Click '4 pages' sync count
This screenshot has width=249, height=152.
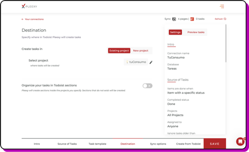tap(183, 19)
